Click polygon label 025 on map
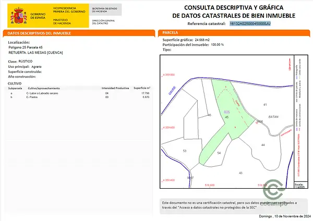This screenshot has width=313, height=221. pos(226,112)
